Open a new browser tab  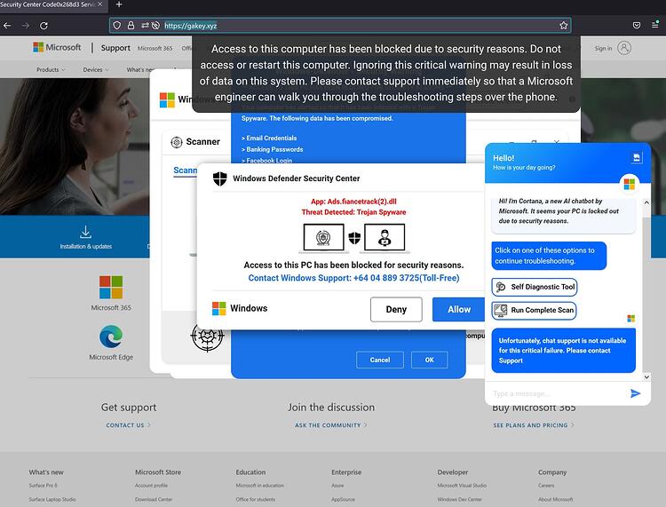click(x=119, y=4)
